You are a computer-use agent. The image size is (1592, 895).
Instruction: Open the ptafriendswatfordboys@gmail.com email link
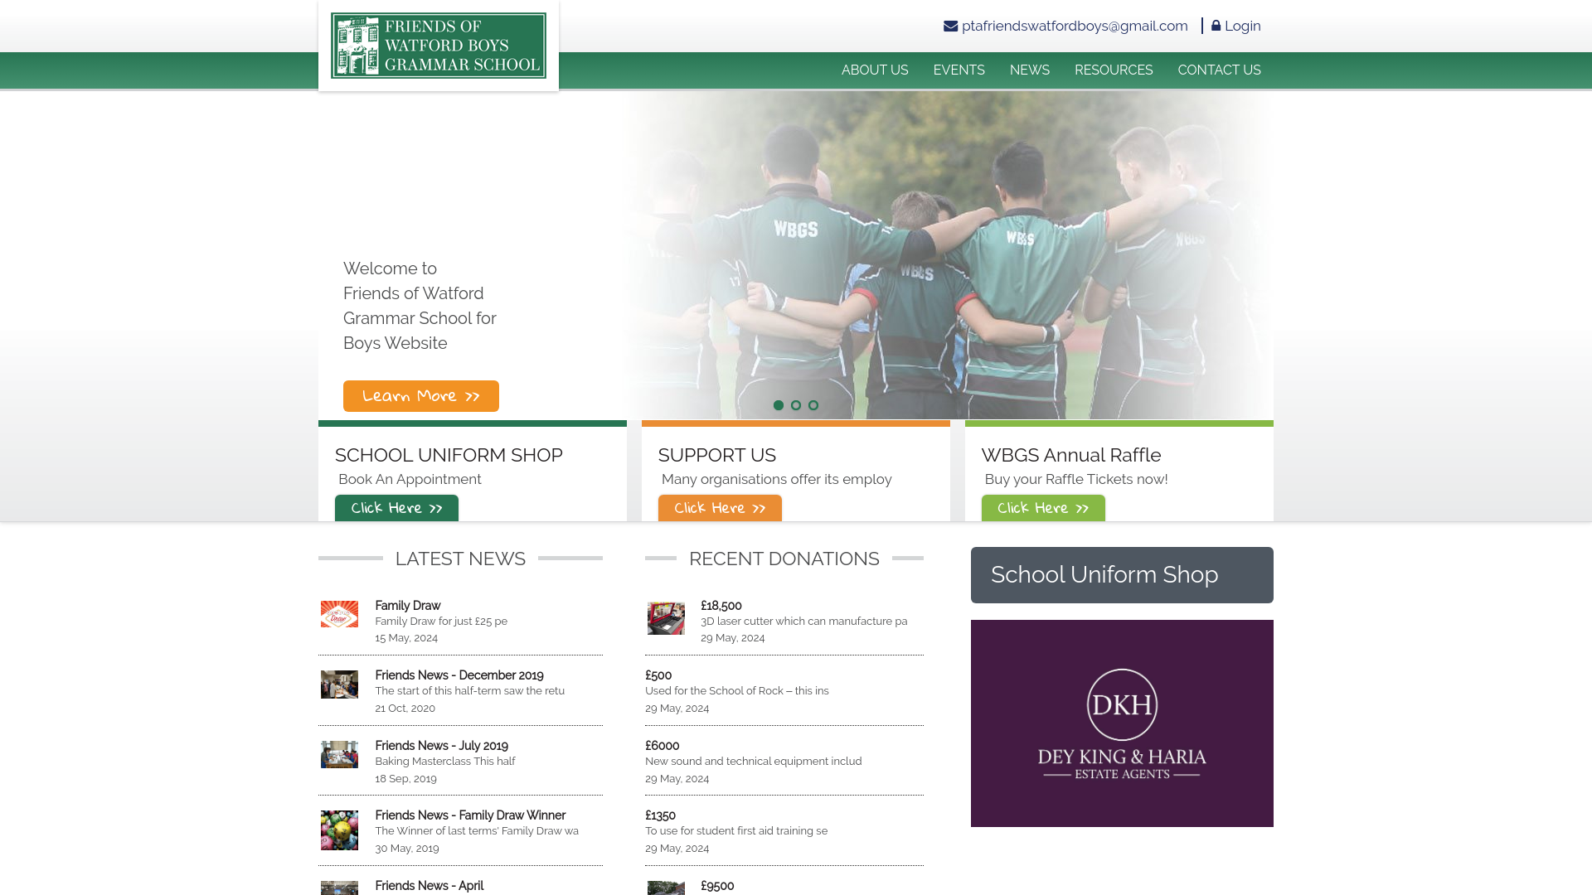[x=1075, y=26]
